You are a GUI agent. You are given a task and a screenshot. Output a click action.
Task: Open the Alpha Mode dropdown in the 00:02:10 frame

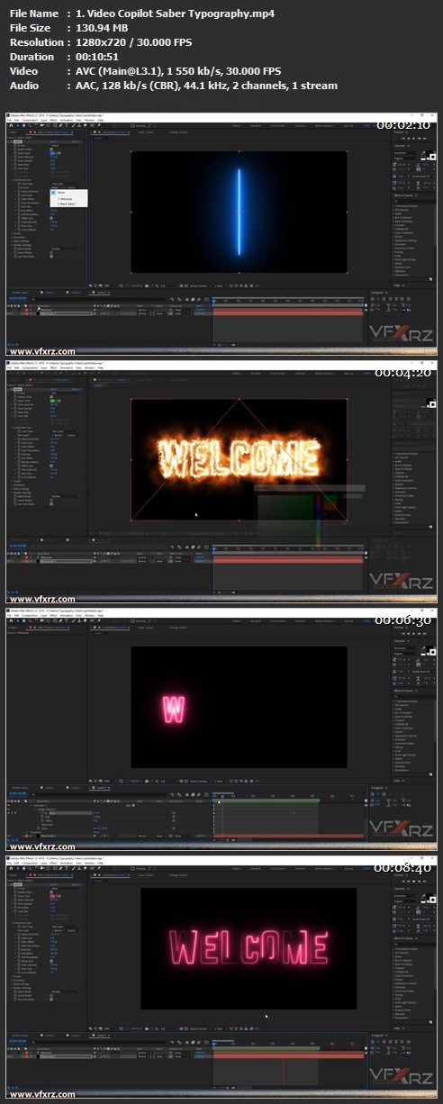(65, 249)
